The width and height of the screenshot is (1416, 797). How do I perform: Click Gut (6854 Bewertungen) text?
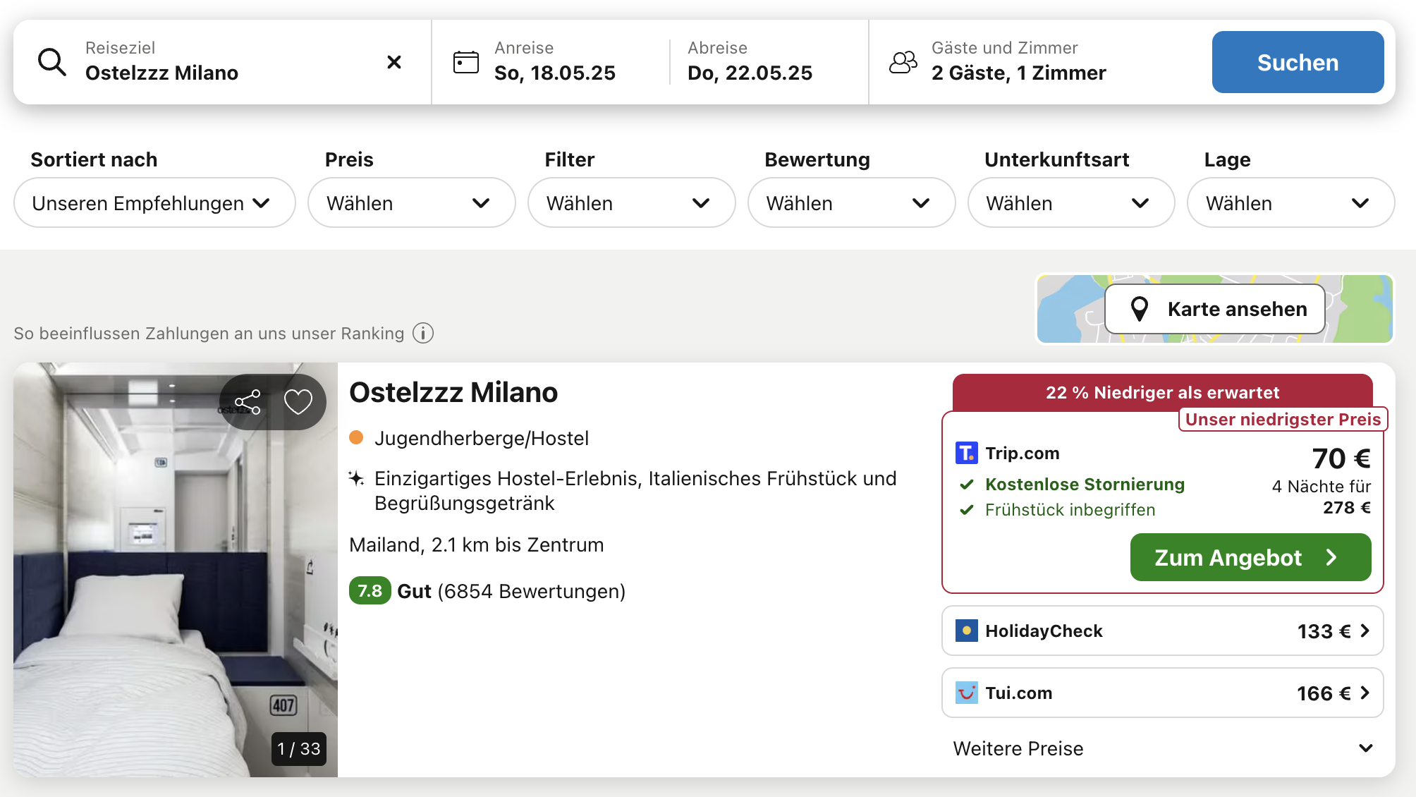[x=511, y=591]
